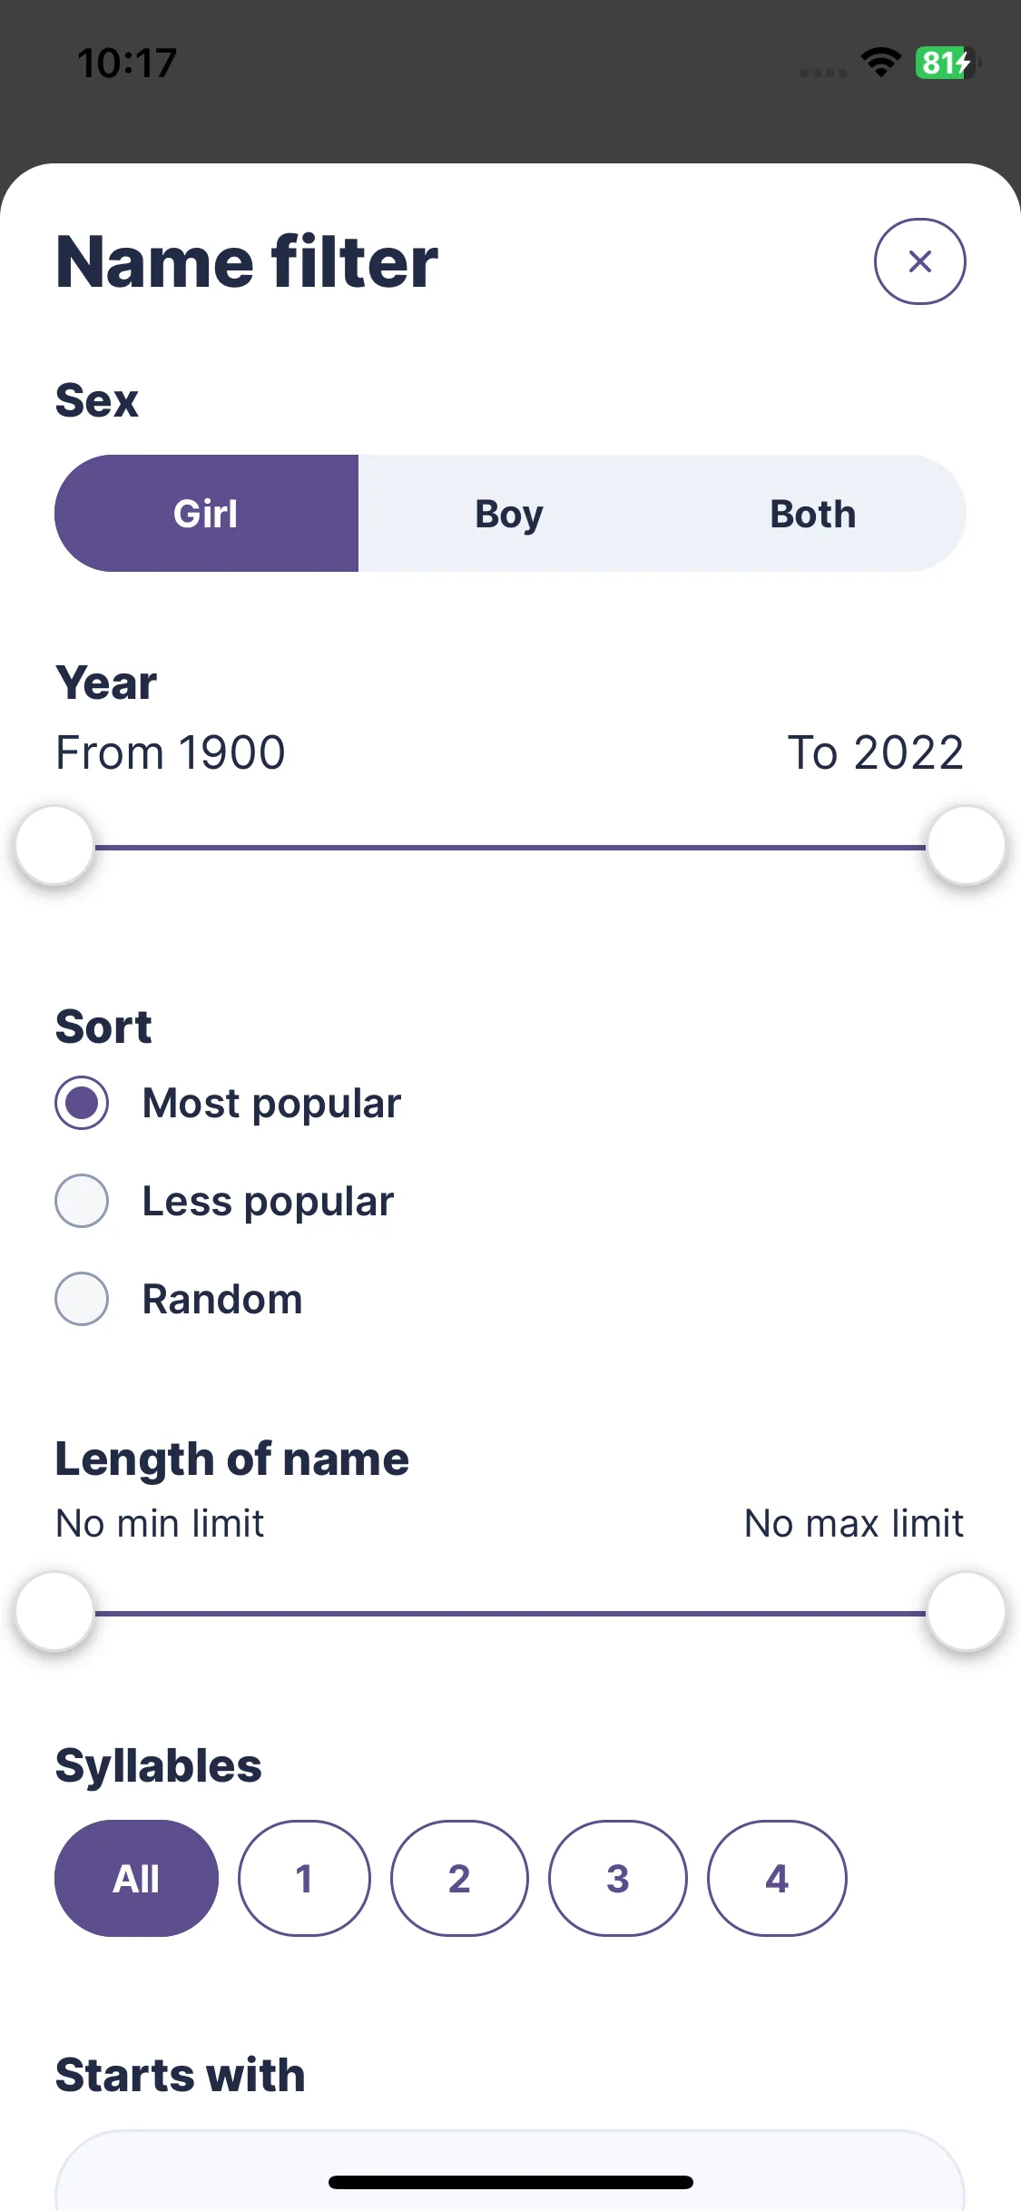Tap the Year slider track
This screenshot has width=1021, height=2211.
pos(510,847)
